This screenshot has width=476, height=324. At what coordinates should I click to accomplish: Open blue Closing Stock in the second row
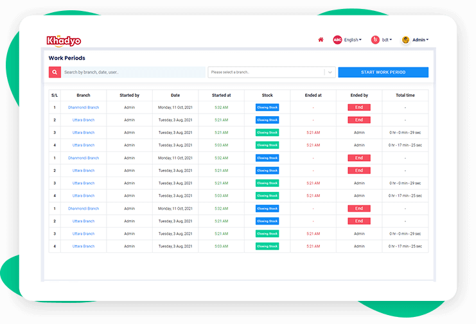pyautogui.click(x=267, y=120)
